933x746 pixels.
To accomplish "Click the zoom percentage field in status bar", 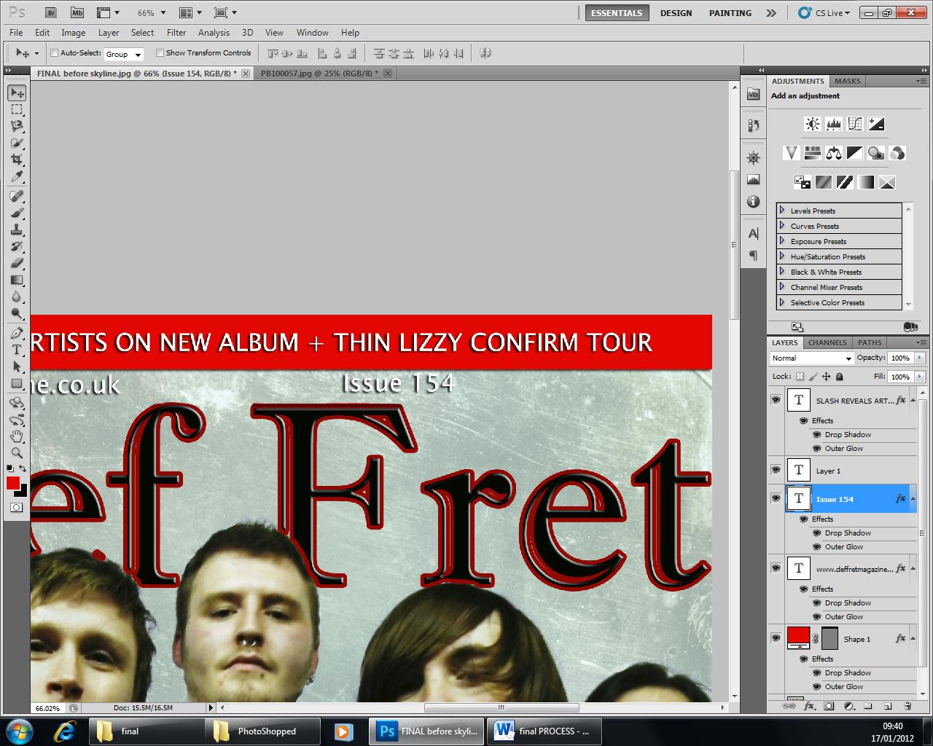I will click(48, 708).
